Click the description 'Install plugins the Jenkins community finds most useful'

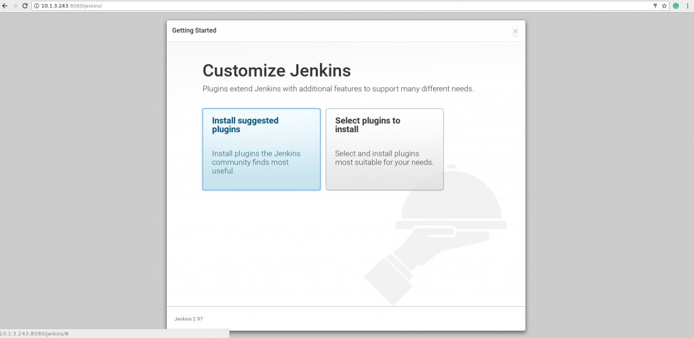[256, 163]
